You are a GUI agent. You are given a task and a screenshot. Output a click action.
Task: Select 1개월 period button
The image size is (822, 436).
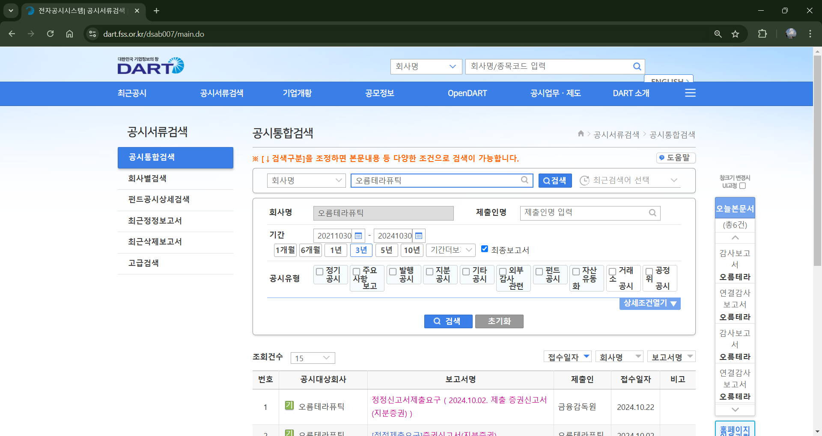(285, 250)
